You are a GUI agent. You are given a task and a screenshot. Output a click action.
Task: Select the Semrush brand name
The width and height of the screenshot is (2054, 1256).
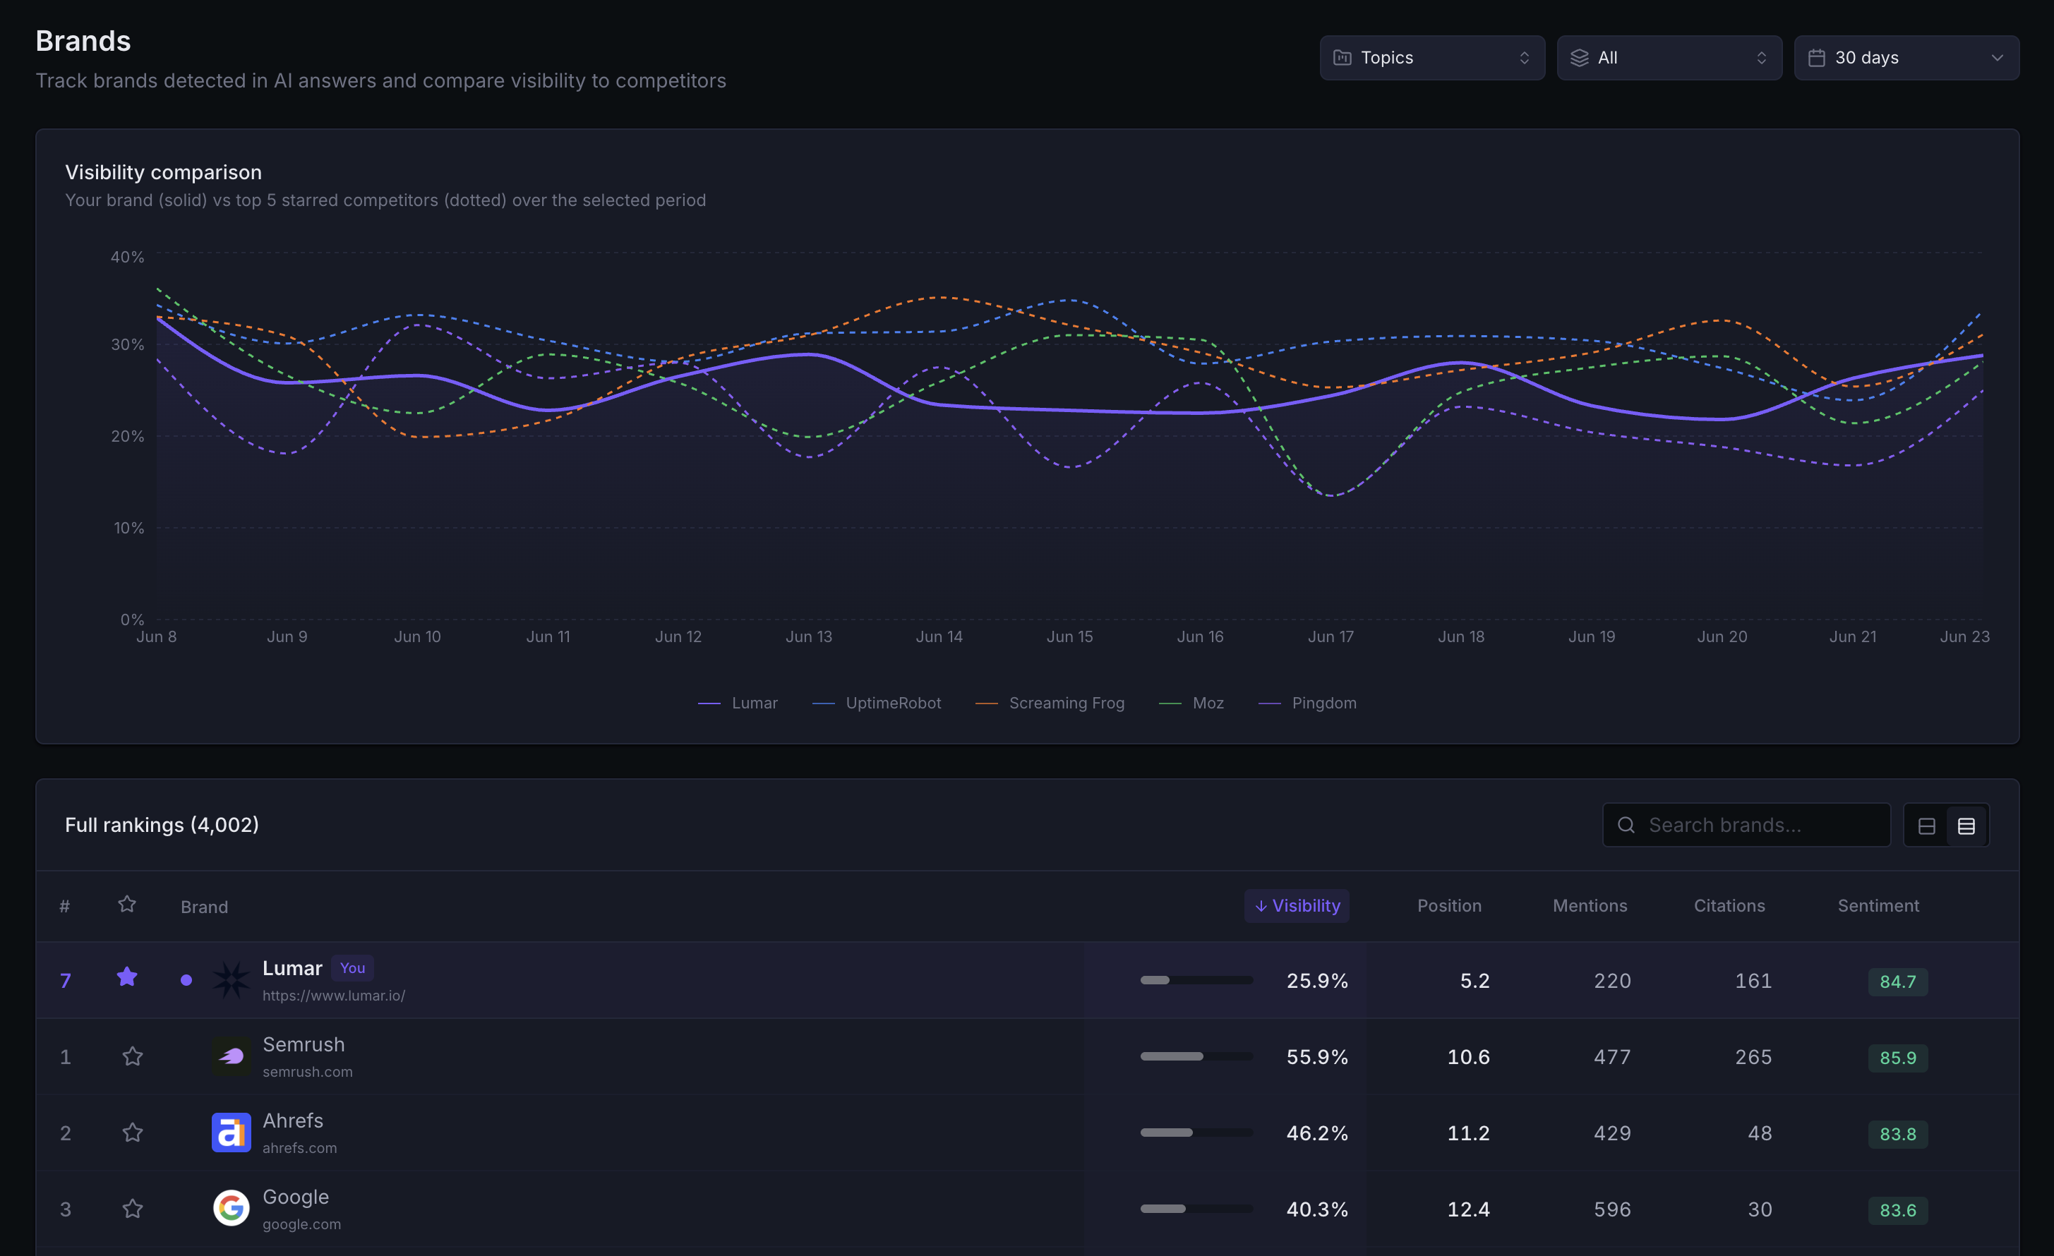tap(304, 1045)
